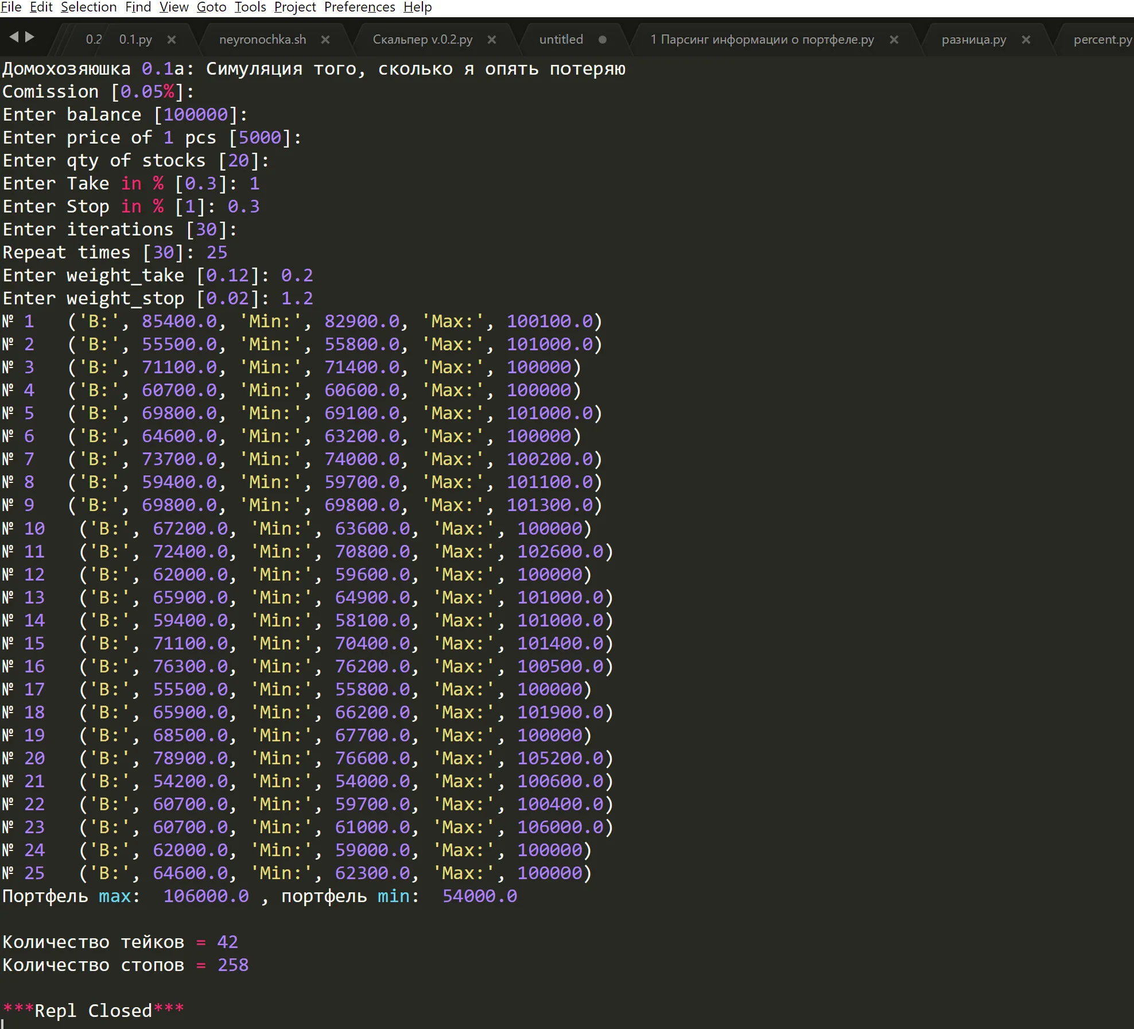Open the Find menu

pos(138,7)
